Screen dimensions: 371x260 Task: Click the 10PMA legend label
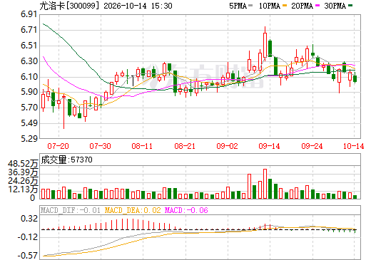point(270,6)
